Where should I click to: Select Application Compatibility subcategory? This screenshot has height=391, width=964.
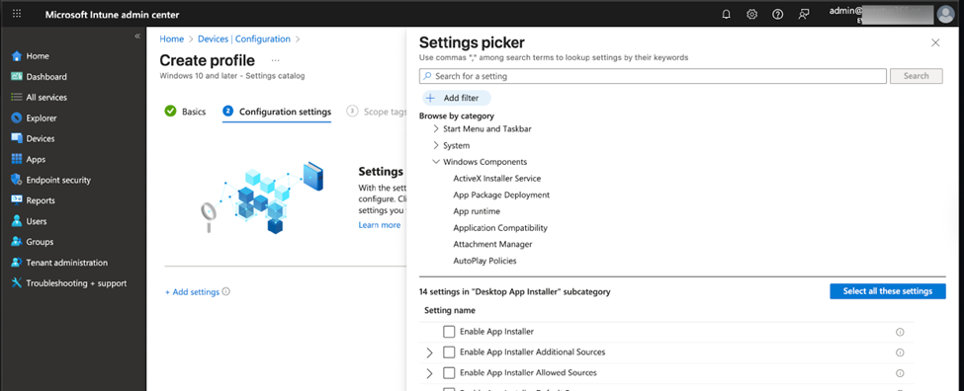[500, 228]
